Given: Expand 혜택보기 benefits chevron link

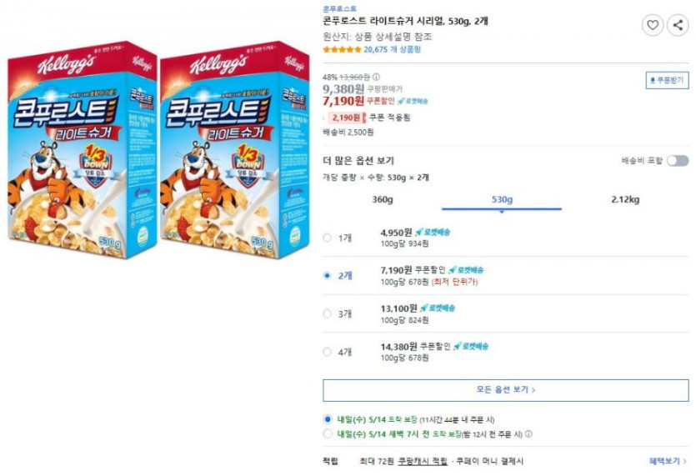Looking at the screenshot, I should 668,461.
